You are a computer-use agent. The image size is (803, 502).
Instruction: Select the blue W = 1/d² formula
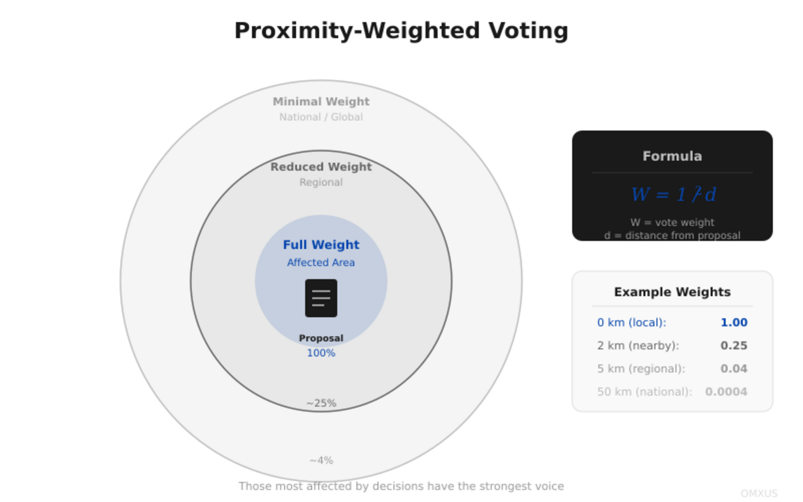click(x=673, y=194)
